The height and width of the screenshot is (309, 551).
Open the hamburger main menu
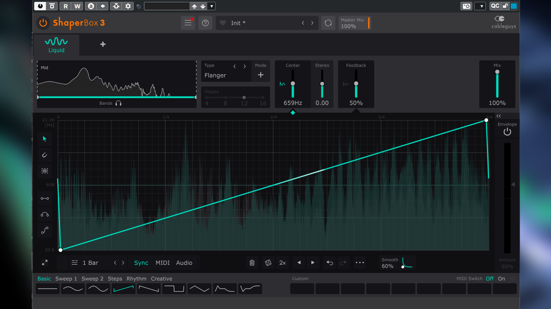click(188, 23)
